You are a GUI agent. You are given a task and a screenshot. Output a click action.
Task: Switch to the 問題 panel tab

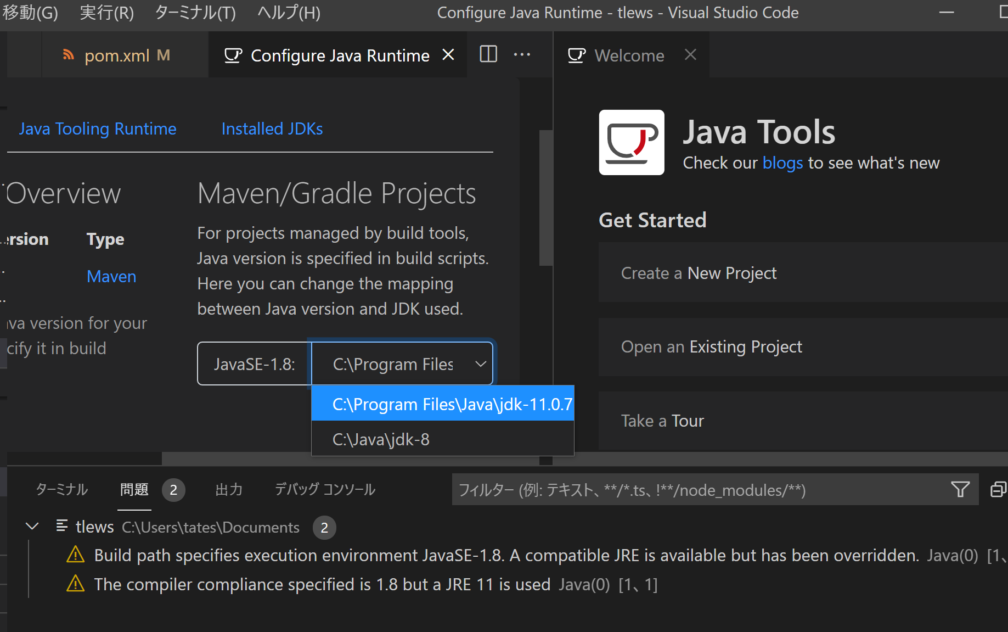(x=134, y=489)
